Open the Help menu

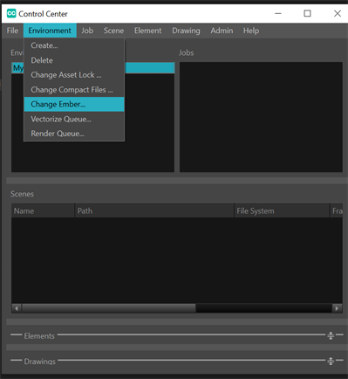(x=251, y=31)
